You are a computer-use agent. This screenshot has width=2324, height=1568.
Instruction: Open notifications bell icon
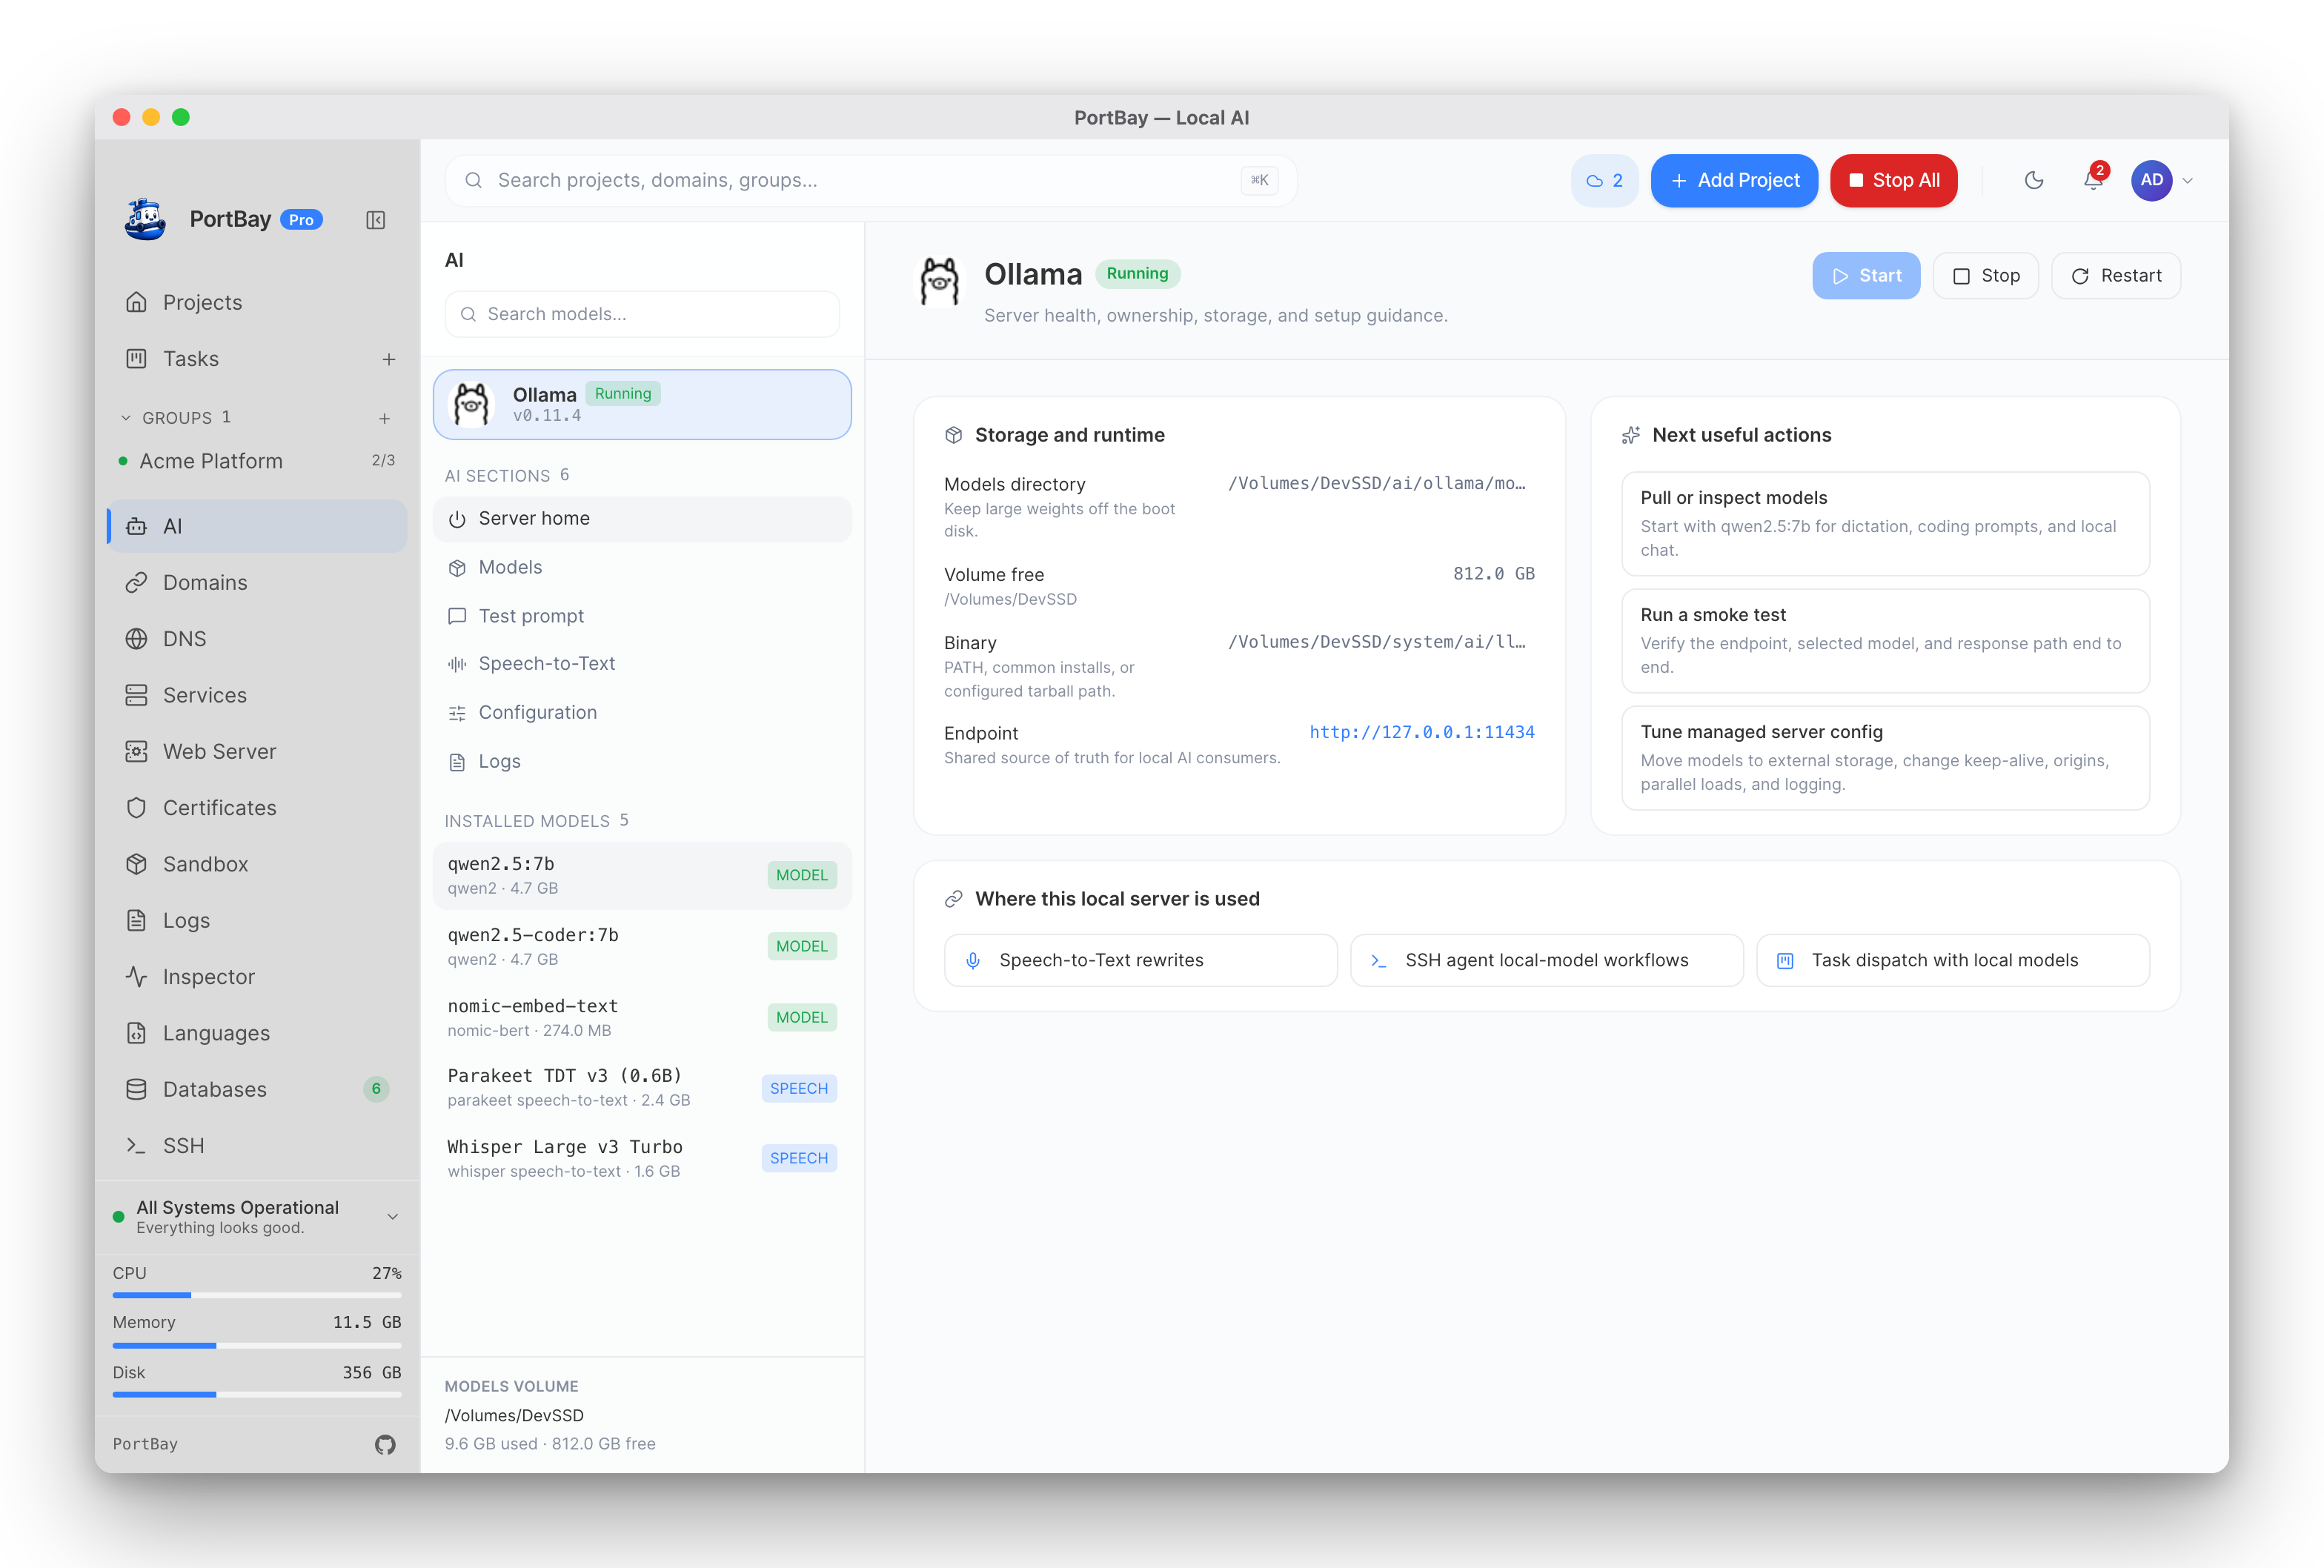pos(2092,180)
